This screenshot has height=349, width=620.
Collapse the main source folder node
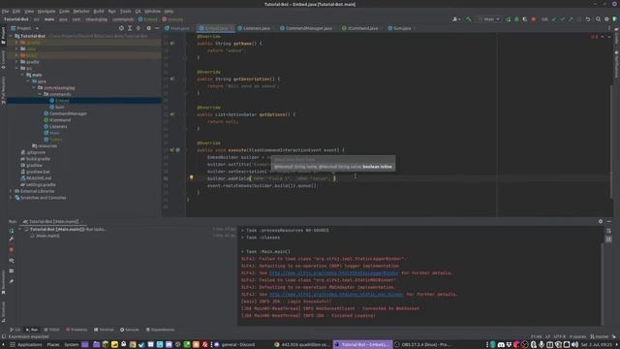(x=22, y=75)
